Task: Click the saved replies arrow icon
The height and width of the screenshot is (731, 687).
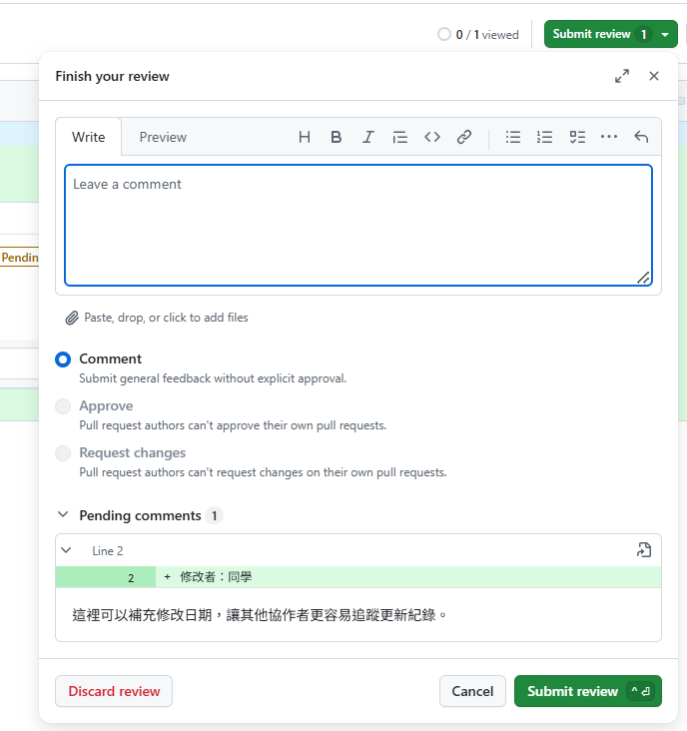Action: pos(641,137)
